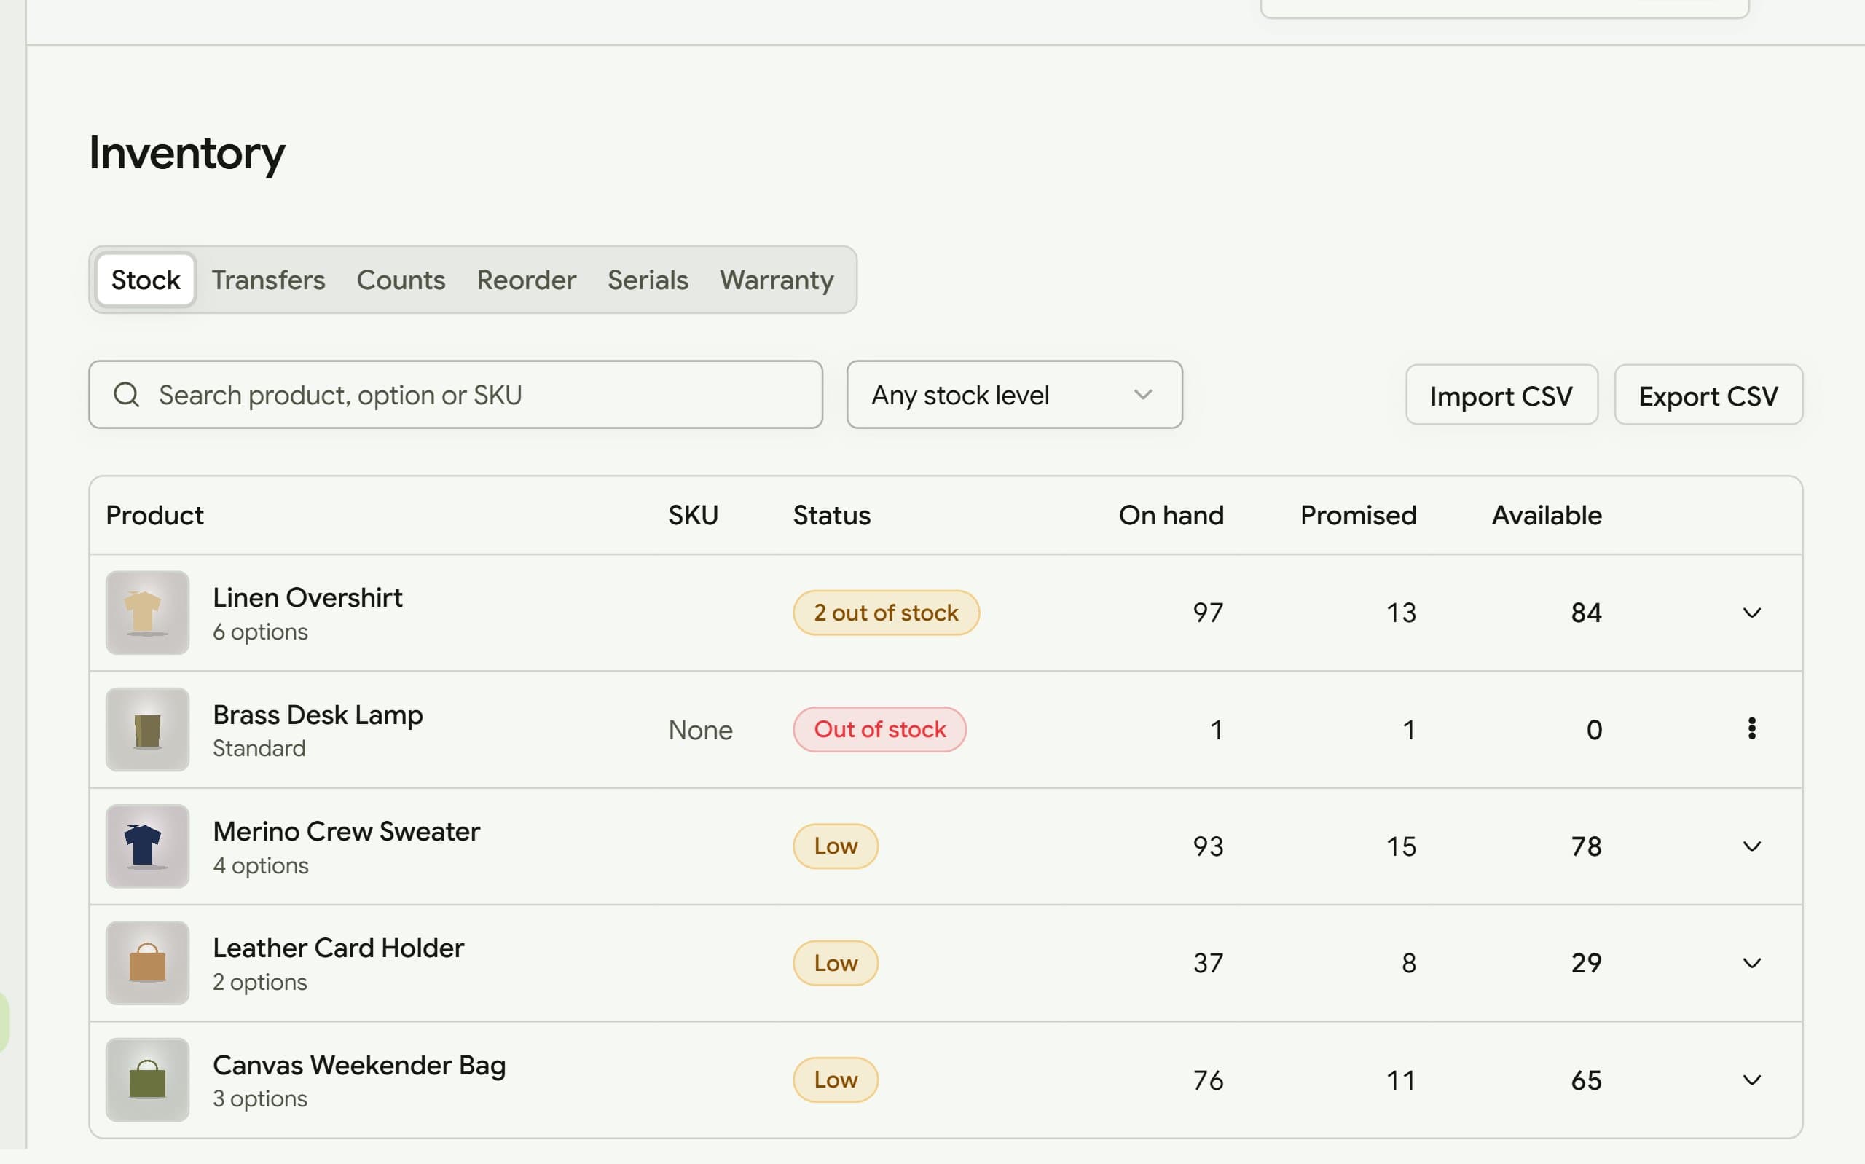Image resolution: width=1865 pixels, height=1164 pixels.
Task: Switch to the Transfers tab
Action: pos(269,280)
